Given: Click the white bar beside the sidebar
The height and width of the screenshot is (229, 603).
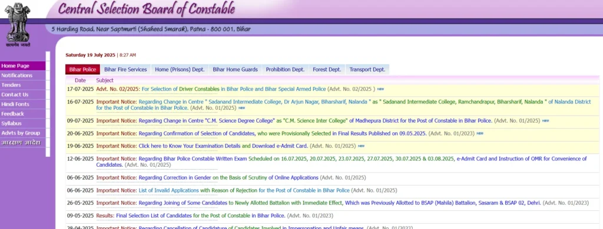Looking at the screenshot, I should [x=48, y=104].
